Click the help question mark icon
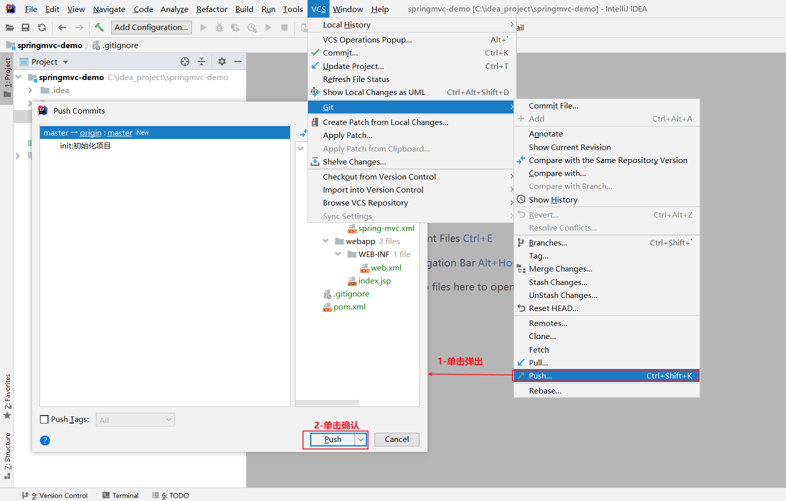This screenshot has height=501, width=786. pyautogui.click(x=45, y=440)
